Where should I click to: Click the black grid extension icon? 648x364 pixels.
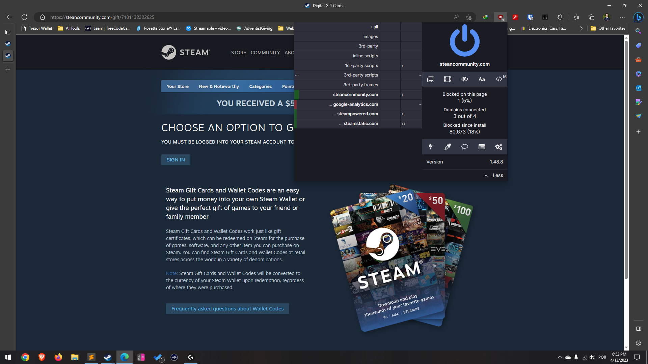coord(545,17)
